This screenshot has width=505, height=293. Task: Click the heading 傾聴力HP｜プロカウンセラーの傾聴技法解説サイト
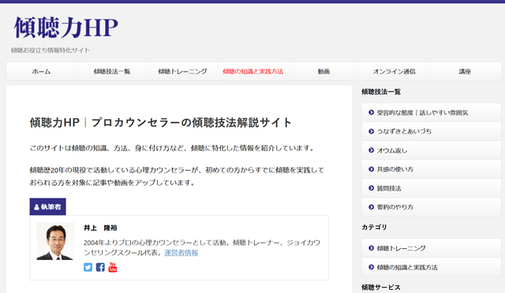pyautogui.click(x=161, y=123)
